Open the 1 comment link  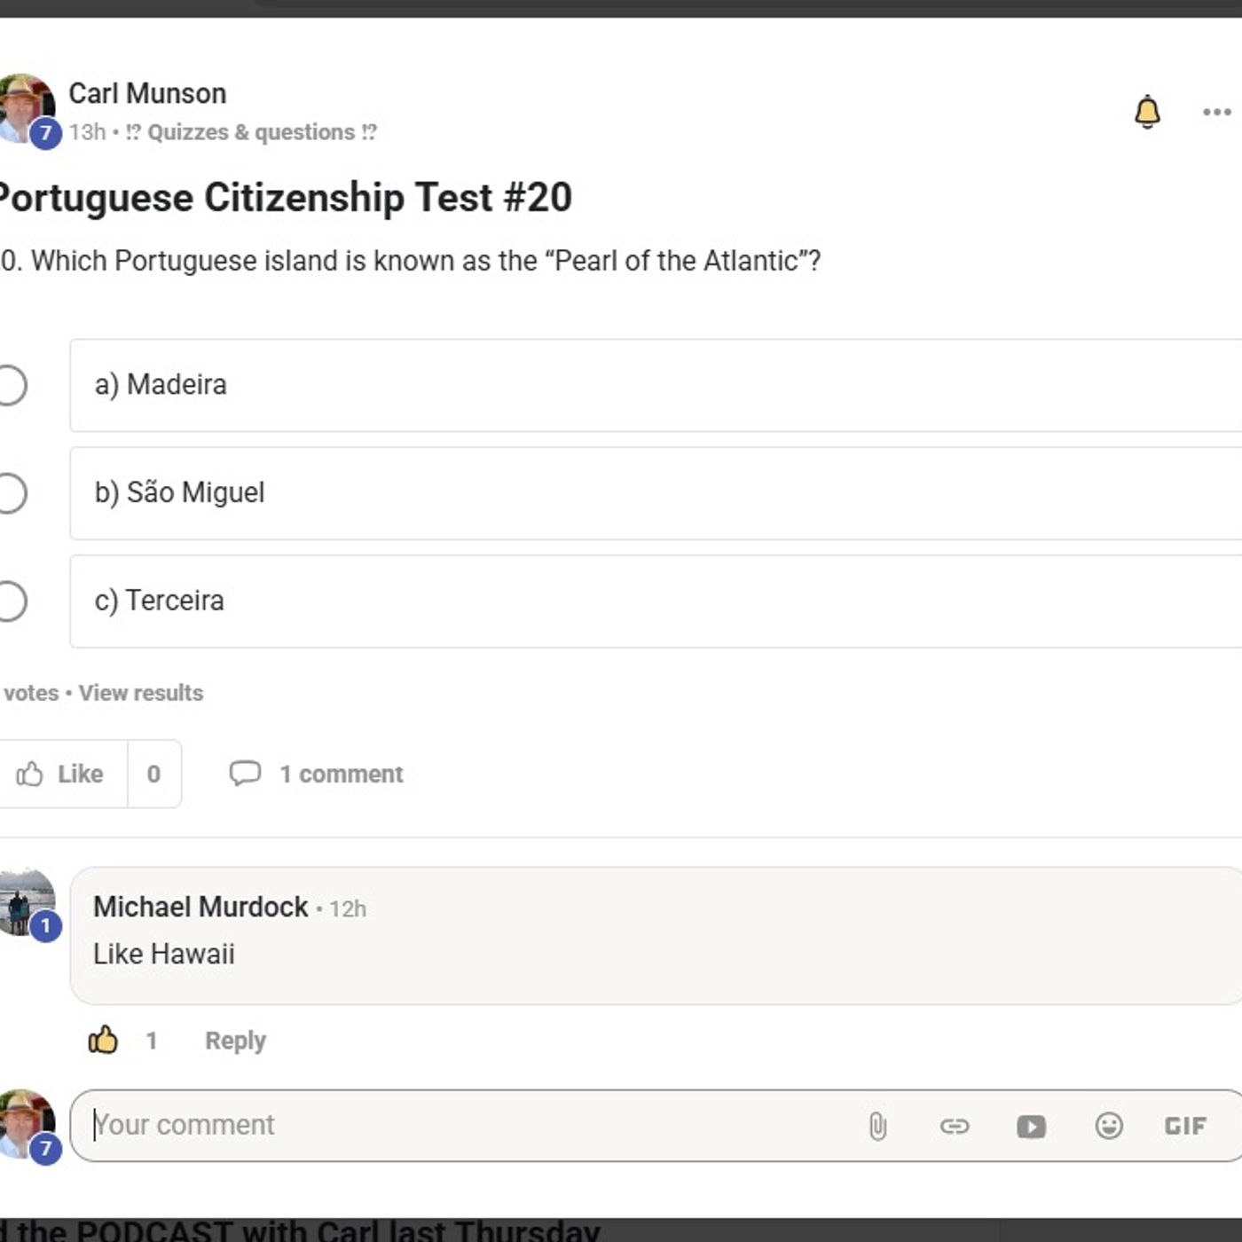pos(341,774)
